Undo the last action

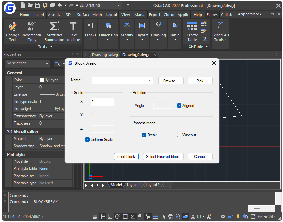60,5
